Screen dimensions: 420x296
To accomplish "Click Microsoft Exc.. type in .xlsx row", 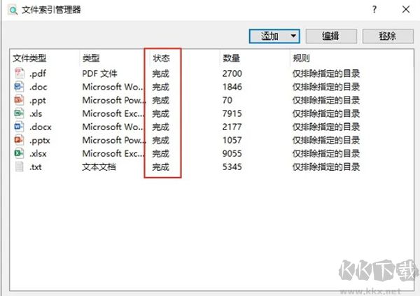I will tap(113, 153).
